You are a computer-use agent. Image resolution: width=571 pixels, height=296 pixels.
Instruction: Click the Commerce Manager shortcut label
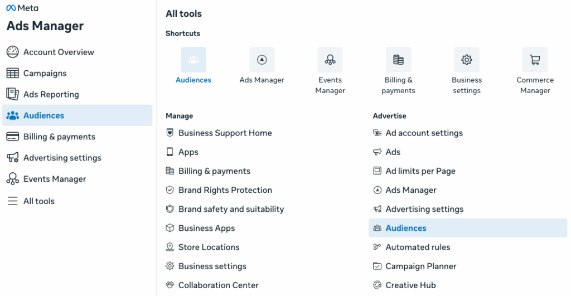pyautogui.click(x=535, y=85)
